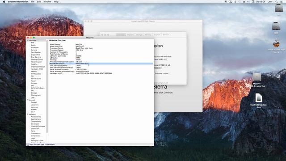The image size is (286, 161).
Task: Open the User menu in menu bar
Action: click(270, 2)
